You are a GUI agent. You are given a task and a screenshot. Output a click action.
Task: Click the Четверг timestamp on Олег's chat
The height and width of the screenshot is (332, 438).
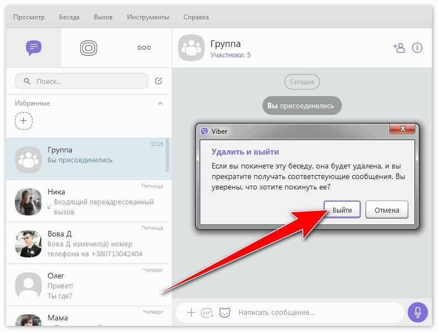coord(153,270)
